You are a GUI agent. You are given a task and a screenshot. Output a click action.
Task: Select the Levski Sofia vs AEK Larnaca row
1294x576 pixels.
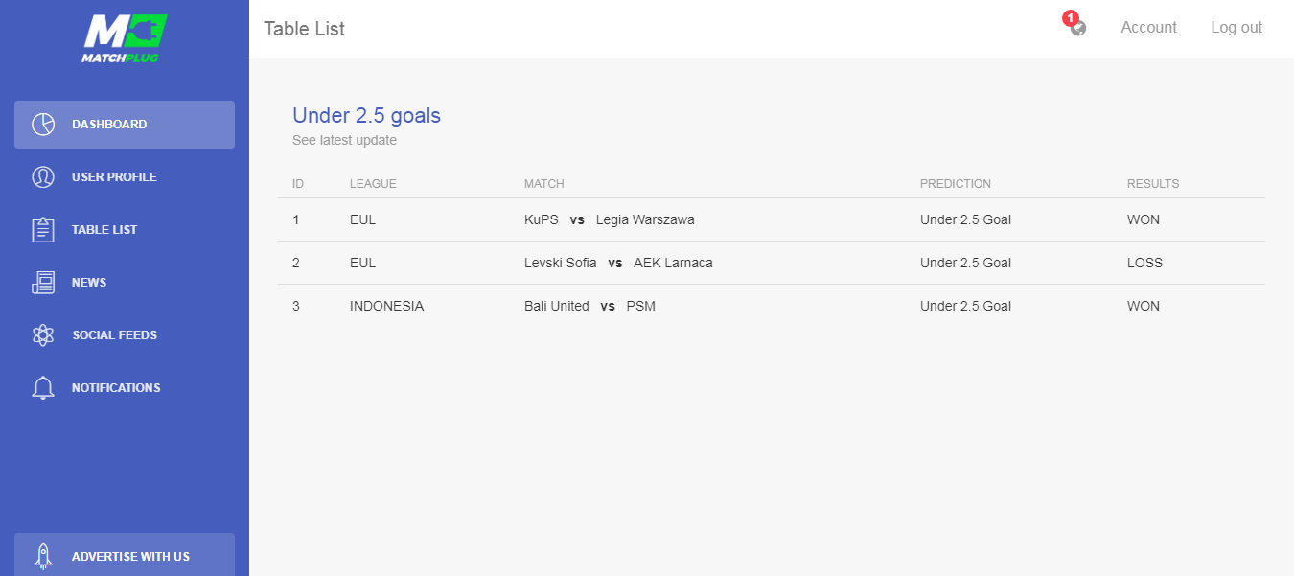coord(772,263)
